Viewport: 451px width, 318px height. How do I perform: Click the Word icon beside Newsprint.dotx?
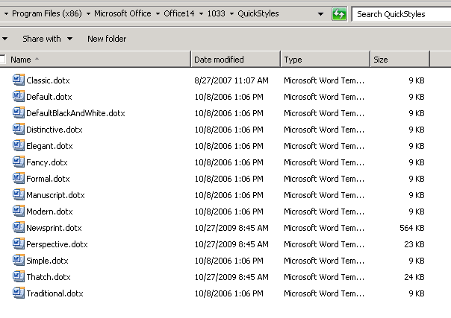pyautogui.click(x=19, y=227)
